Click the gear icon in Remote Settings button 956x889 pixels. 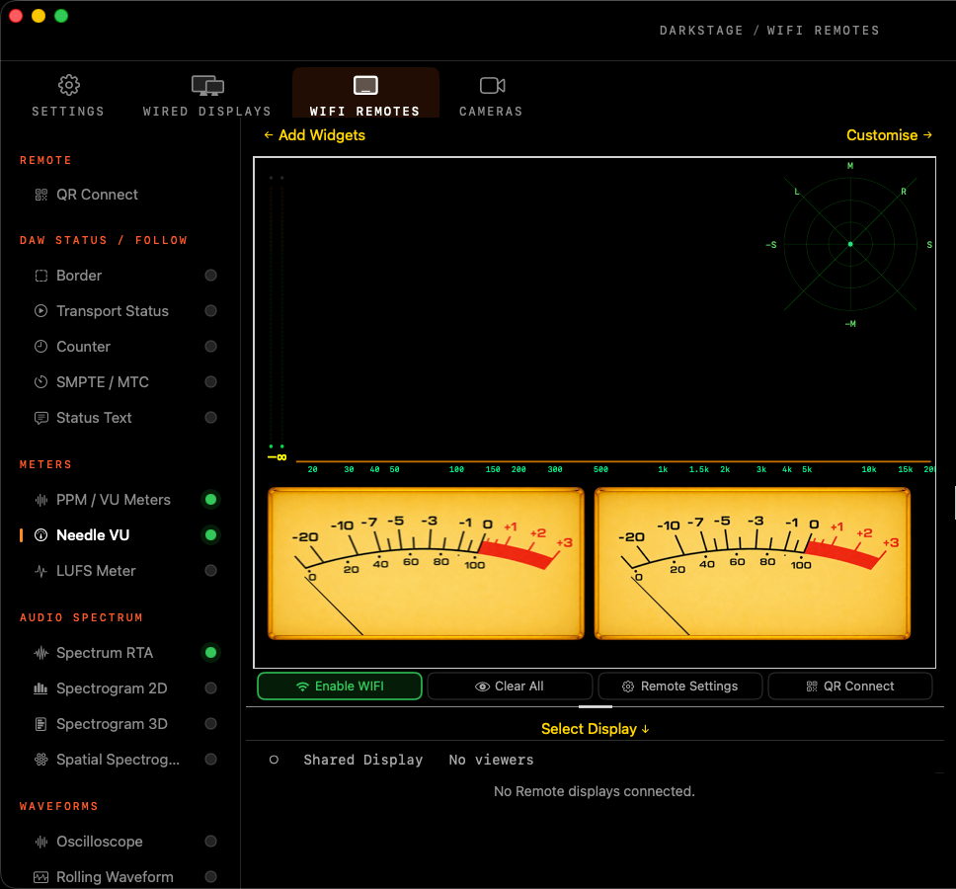pyautogui.click(x=628, y=687)
